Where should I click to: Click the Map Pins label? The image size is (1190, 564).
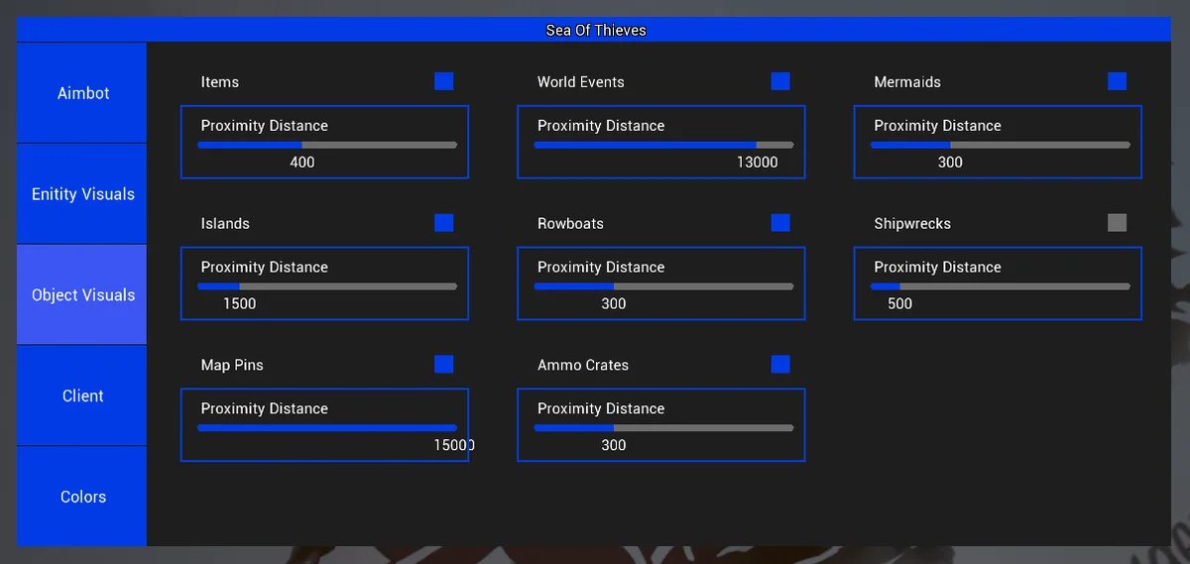[233, 366]
